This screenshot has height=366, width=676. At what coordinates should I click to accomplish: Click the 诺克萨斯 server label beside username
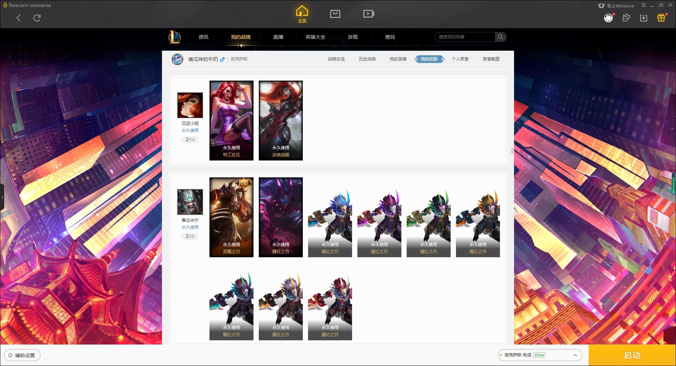click(x=239, y=59)
